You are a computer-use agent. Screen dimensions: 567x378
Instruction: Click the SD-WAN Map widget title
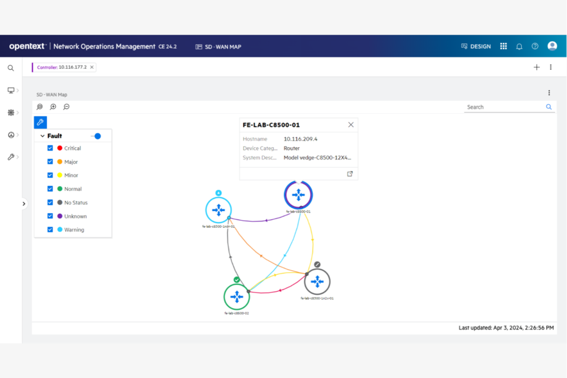click(52, 95)
